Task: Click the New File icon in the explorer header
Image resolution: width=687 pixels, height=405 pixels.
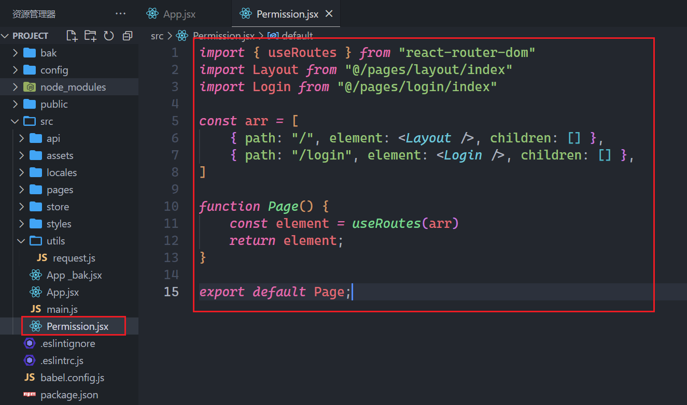Action: [72, 36]
